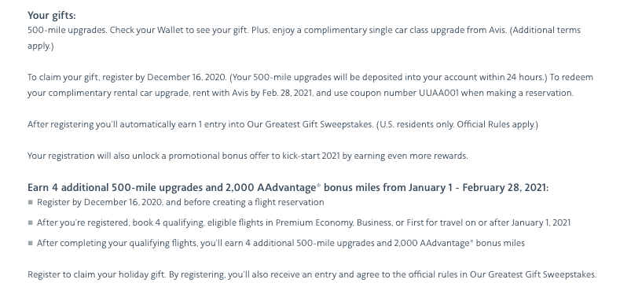The image size is (620, 294).
Task: Click the first square bullet marker
Action: tap(31, 202)
